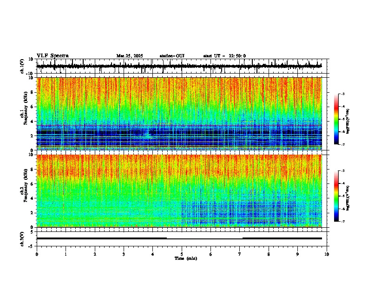This screenshot has height=285, width=368.
Task: Click the ch.1 waveform trace panel
Action: 182,66
